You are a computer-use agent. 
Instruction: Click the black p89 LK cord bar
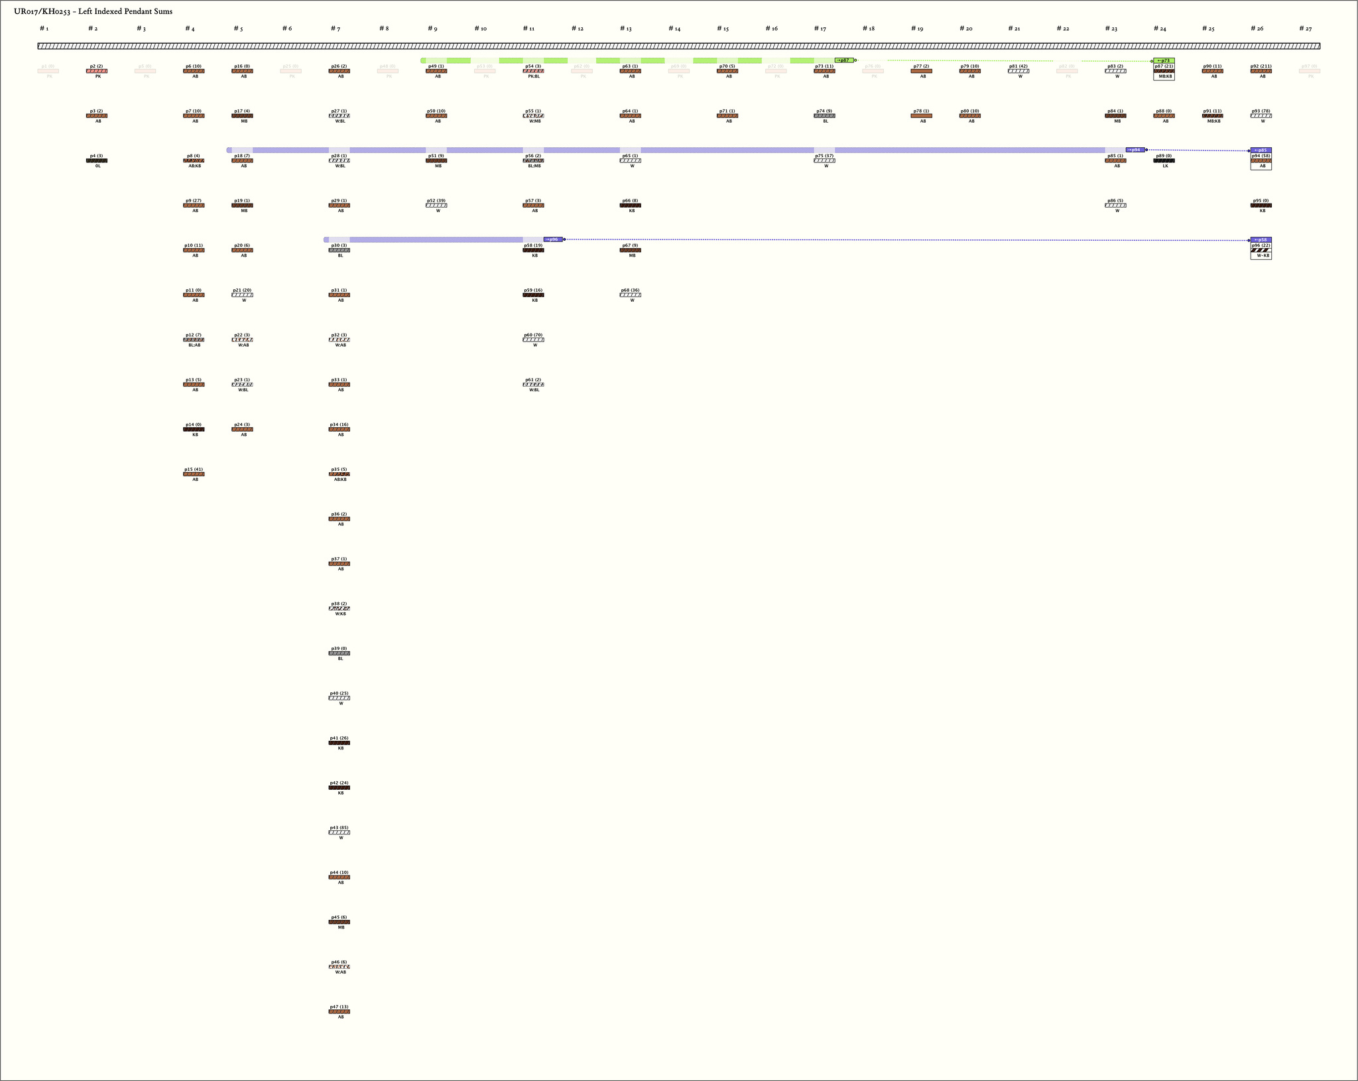(1164, 160)
